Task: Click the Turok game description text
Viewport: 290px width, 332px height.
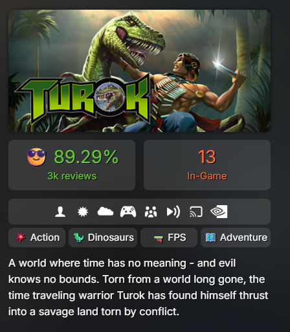Action: click(x=138, y=287)
